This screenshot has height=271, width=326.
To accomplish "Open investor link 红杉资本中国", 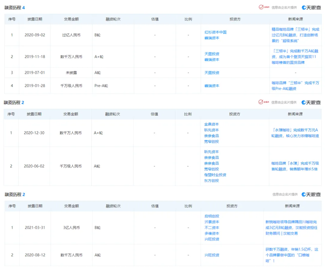I will tap(216, 32).
